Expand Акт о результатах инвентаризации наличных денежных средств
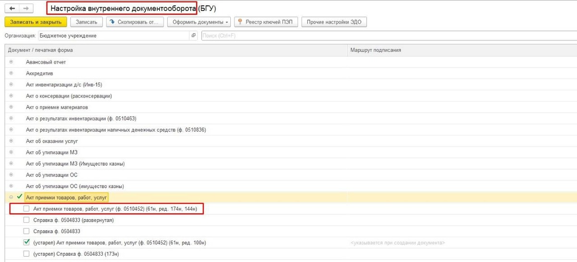577x262 pixels. [11, 129]
